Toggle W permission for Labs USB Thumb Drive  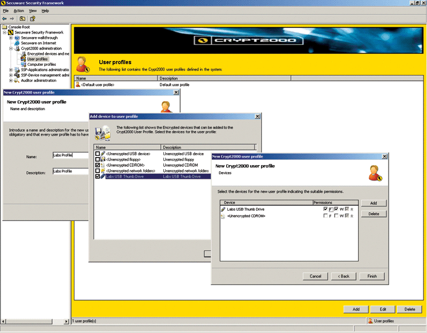336,209
